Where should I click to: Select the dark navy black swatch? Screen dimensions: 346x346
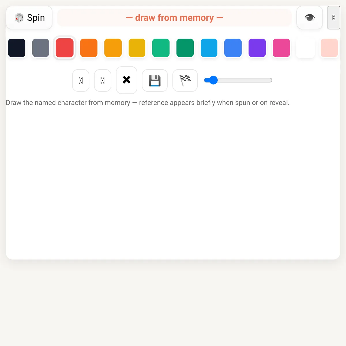pos(17,48)
